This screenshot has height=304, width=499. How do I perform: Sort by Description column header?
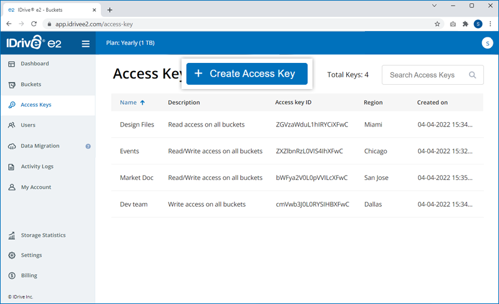click(184, 102)
